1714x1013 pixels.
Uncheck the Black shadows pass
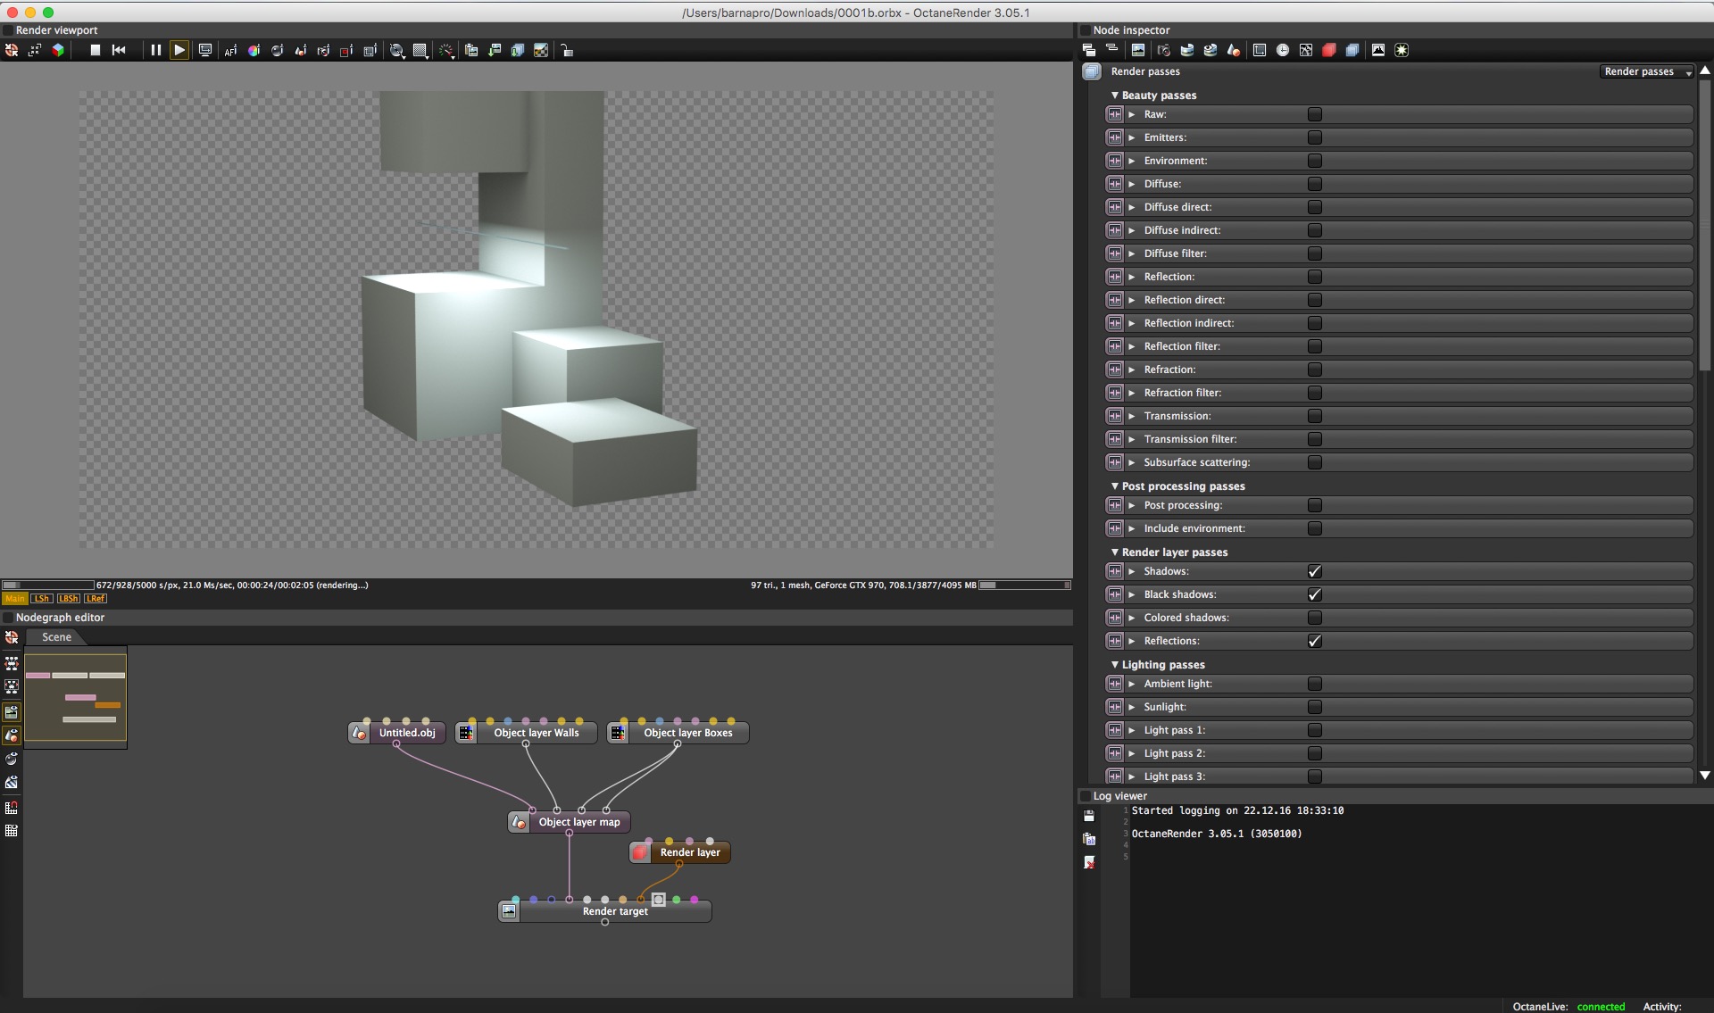[1314, 594]
